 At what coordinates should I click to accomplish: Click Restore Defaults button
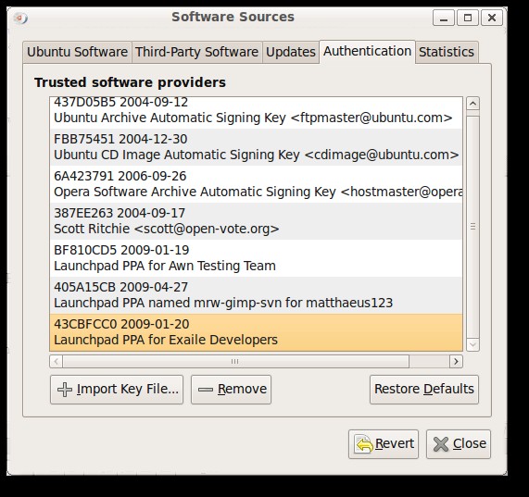tap(424, 390)
